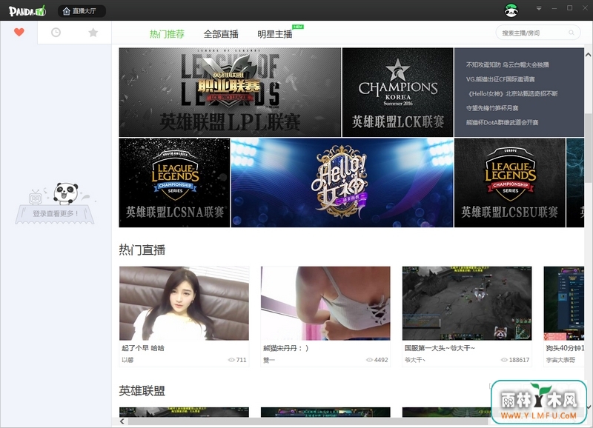Click streamer name 宇宙大表哥
Screen dimensions: 593x428
click(560, 360)
